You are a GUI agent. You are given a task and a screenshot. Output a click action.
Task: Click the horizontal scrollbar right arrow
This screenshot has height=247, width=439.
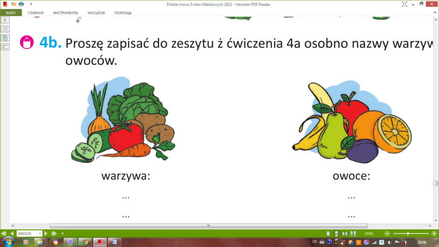[x=430, y=225]
